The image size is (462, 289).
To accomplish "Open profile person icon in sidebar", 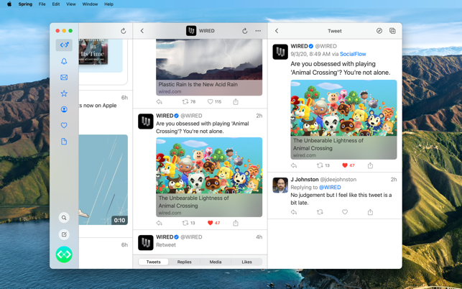I will pos(64,109).
